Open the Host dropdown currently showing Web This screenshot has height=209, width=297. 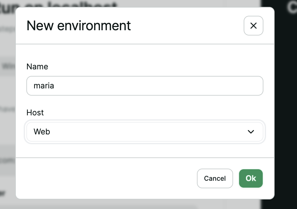click(145, 131)
